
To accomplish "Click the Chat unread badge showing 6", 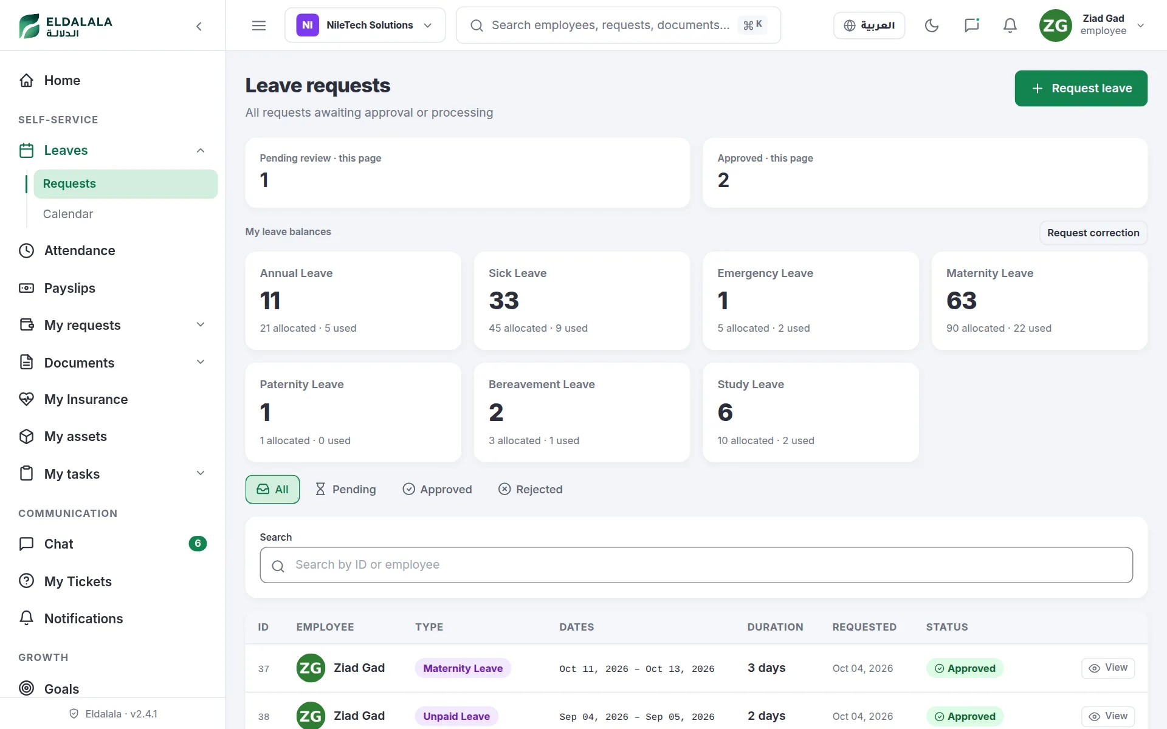I will click(x=198, y=544).
